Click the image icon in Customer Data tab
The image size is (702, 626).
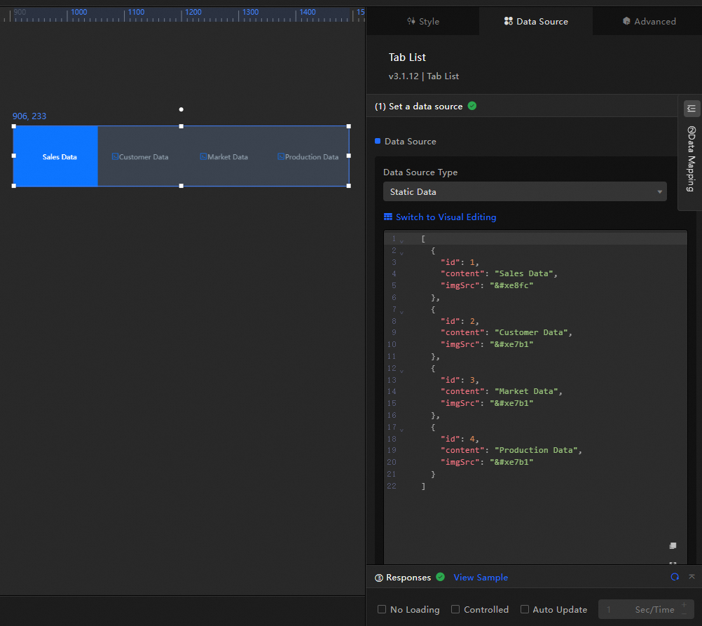(x=115, y=157)
